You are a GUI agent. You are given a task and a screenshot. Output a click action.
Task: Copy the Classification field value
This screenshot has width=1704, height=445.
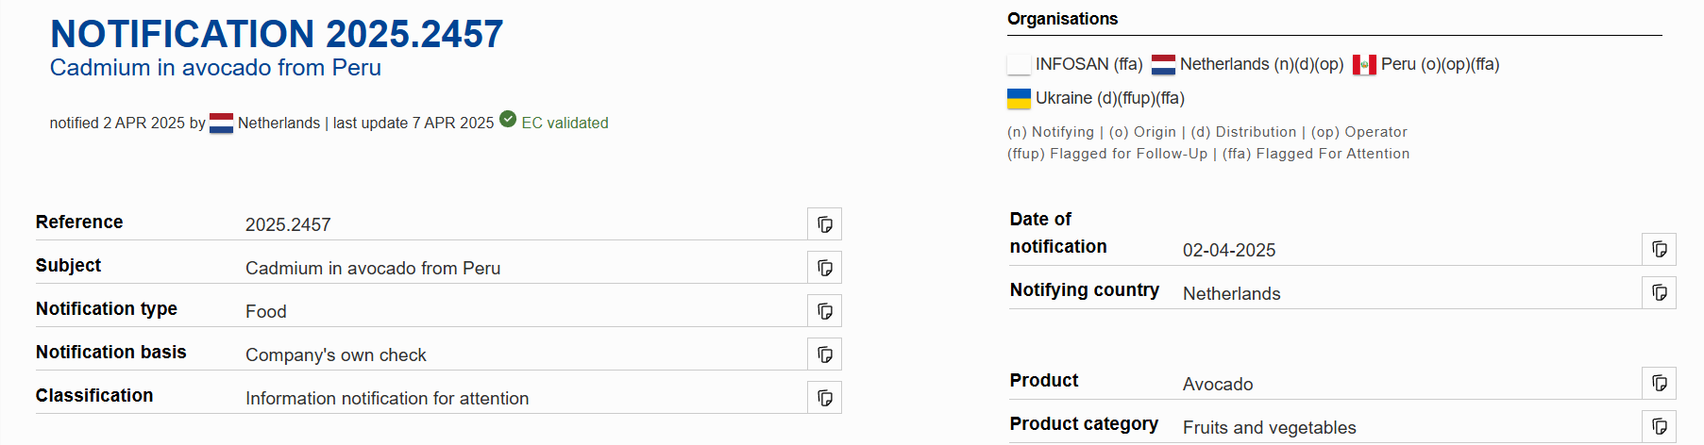(x=824, y=398)
